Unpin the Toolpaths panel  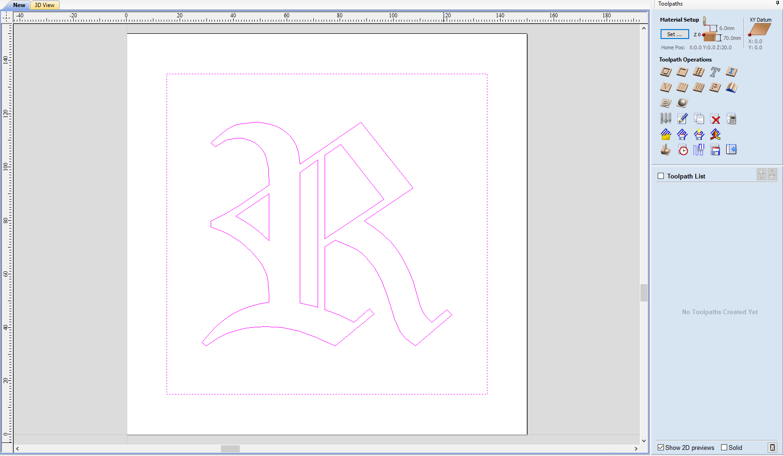pyautogui.click(x=777, y=4)
